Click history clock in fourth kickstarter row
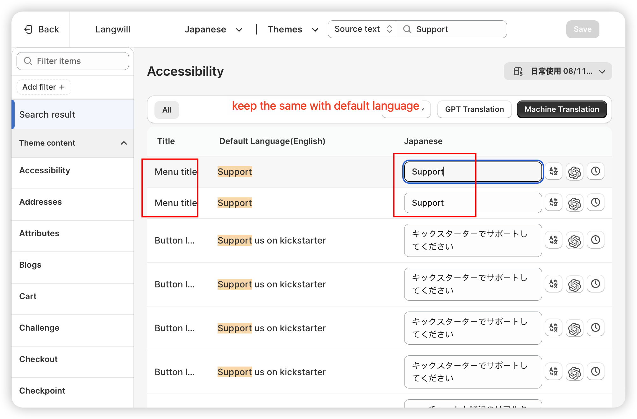 (x=596, y=372)
